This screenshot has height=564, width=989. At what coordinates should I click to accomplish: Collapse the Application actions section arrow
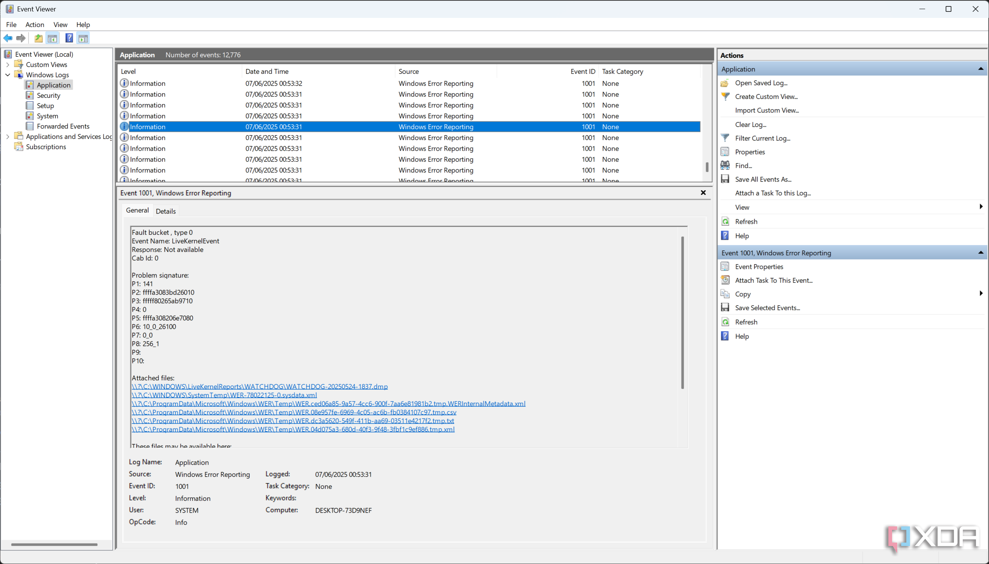pos(981,69)
